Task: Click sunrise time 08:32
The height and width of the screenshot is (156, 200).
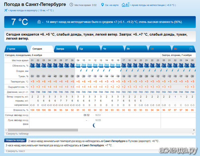Action: tap(86, 115)
